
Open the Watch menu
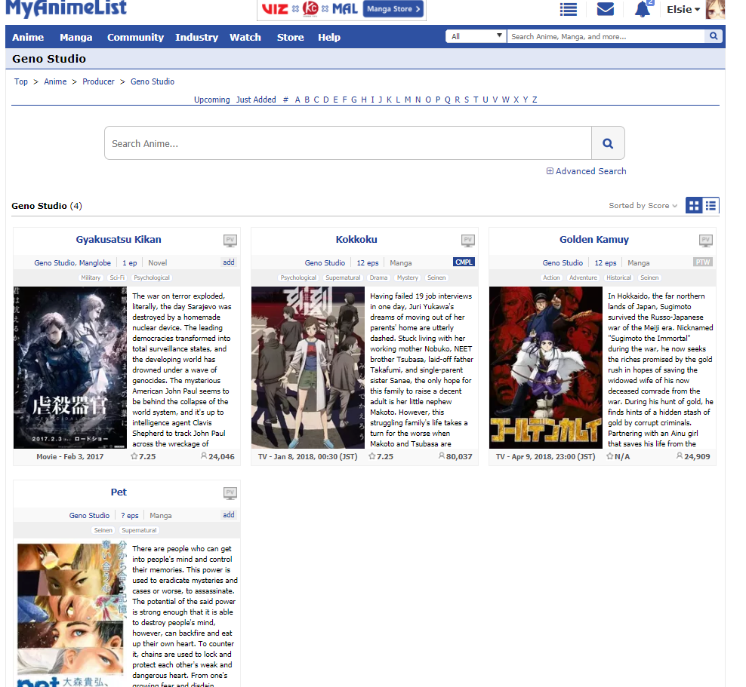pyautogui.click(x=245, y=37)
